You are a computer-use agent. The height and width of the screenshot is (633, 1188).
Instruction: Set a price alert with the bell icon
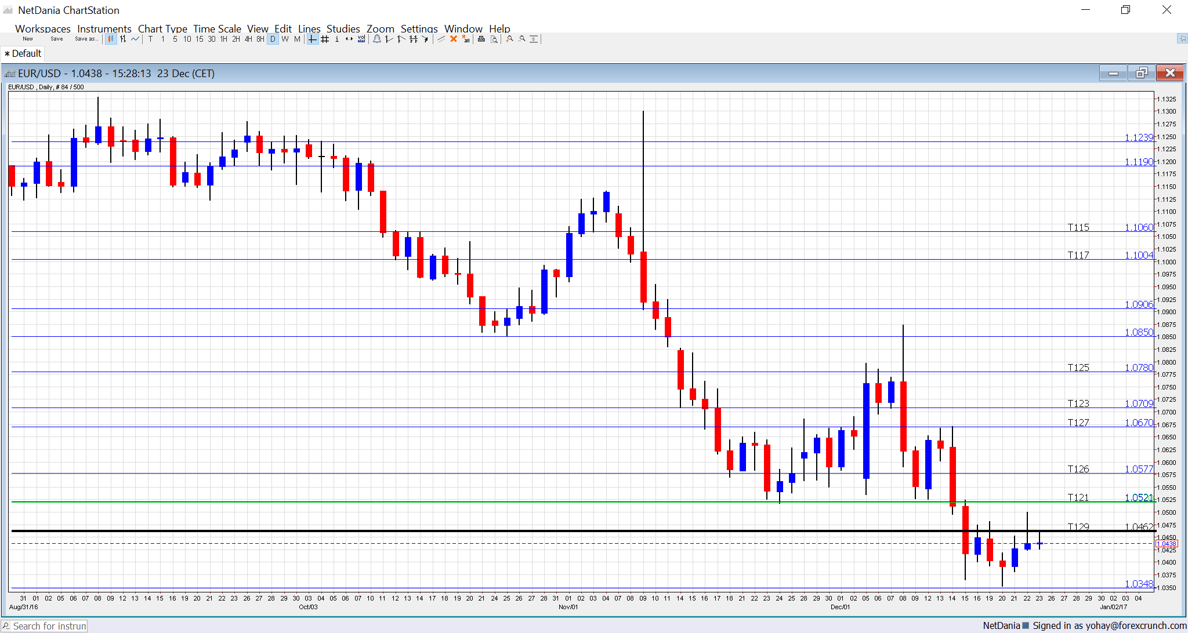(x=377, y=39)
